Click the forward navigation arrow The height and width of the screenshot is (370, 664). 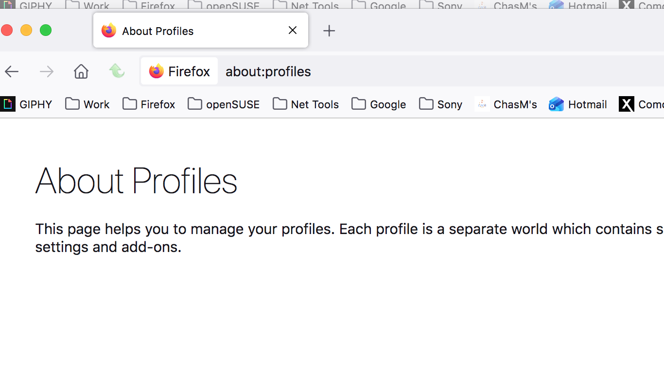coord(47,72)
